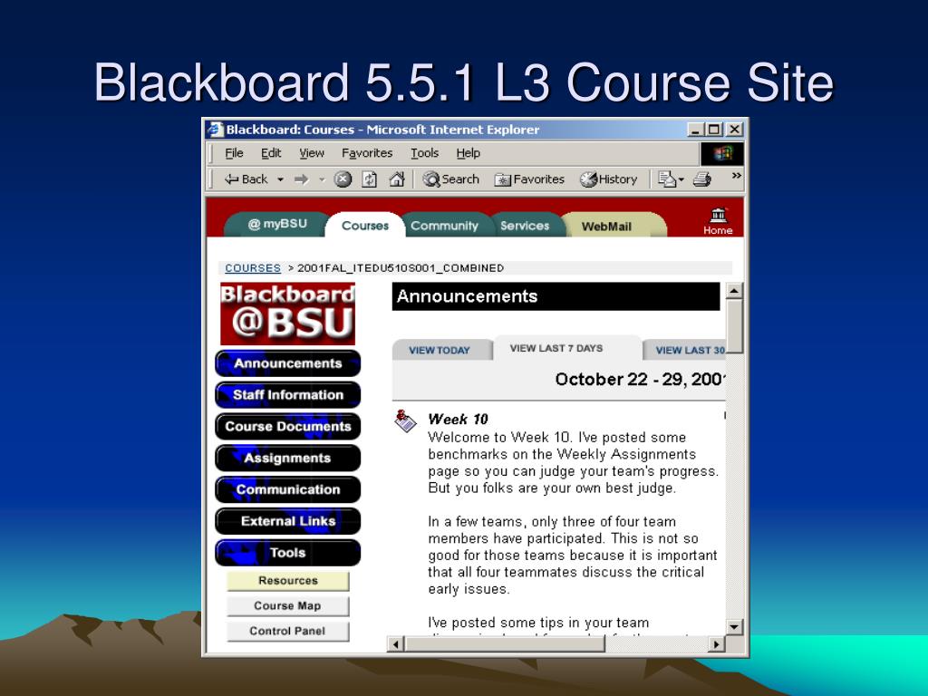Open the View menu

312,153
